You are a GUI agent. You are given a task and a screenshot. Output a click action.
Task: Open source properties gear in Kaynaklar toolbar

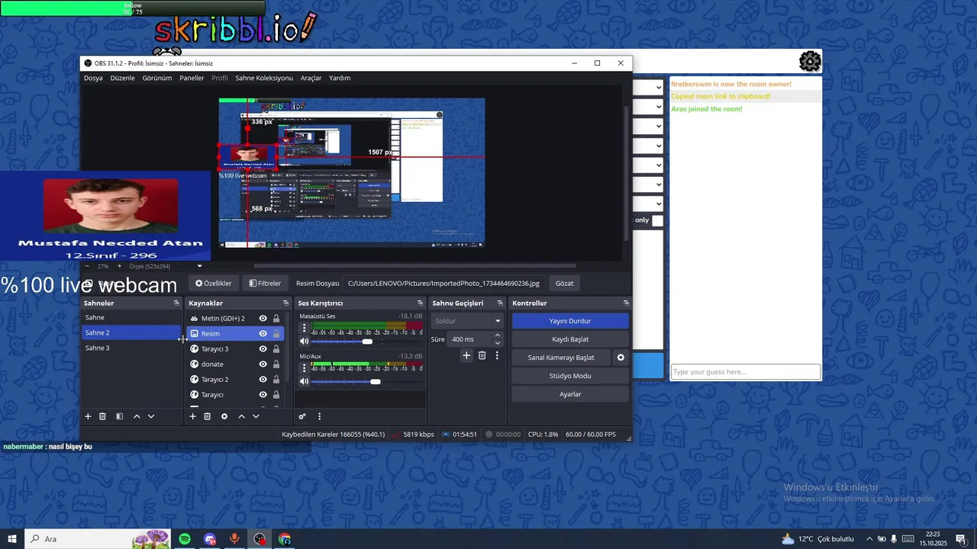point(224,416)
